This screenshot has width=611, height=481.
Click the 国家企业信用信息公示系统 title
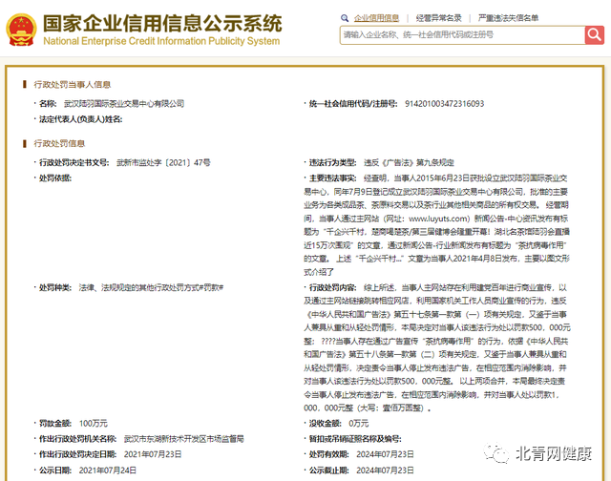pos(162,23)
